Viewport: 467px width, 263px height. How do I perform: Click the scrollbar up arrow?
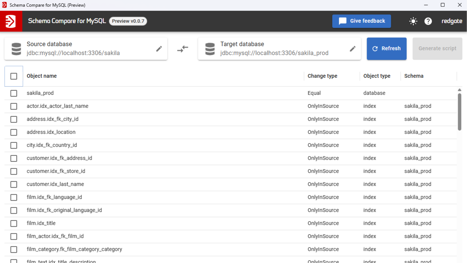pyautogui.click(x=459, y=90)
